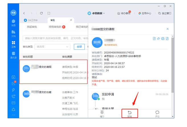Screen dimensions: 187x127
Task: Click the 04-06 09:06 timestamp
Action: [x=162, y=94]
